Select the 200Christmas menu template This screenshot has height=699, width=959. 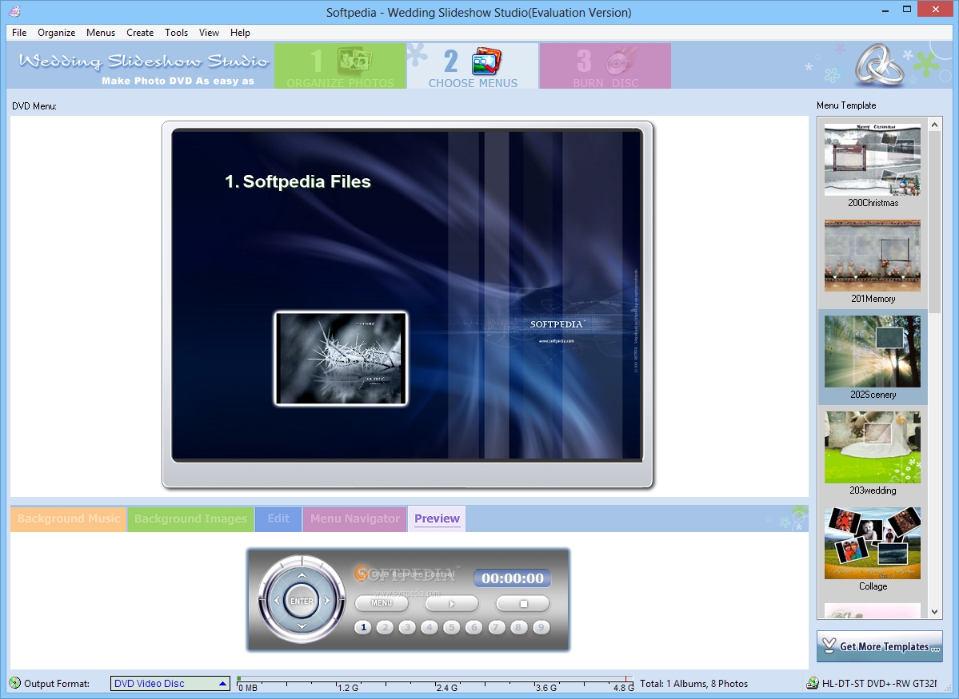point(872,165)
